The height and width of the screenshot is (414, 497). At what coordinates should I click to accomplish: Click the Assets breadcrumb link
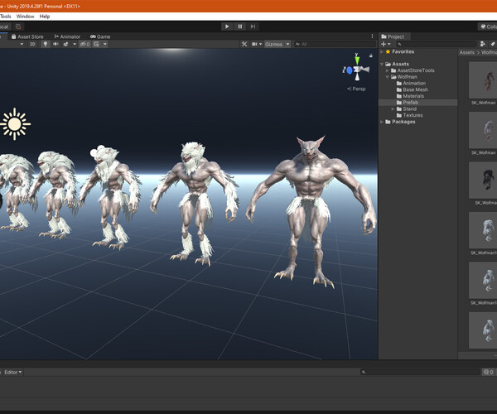(x=467, y=53)
